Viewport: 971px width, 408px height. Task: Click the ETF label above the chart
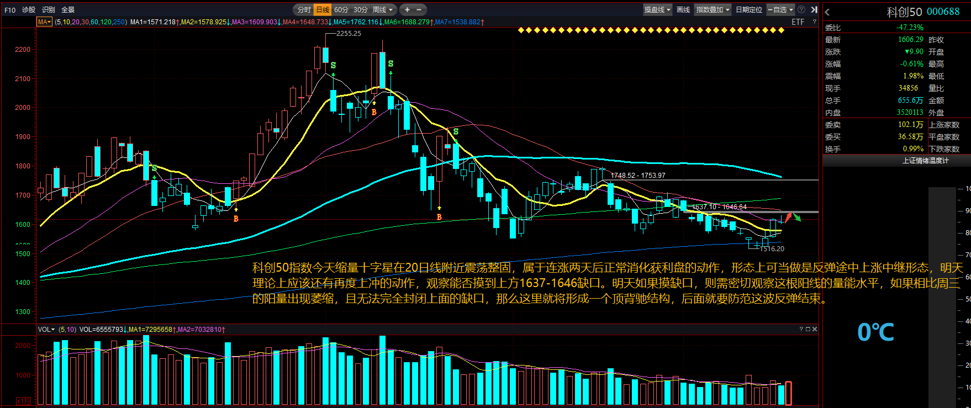[x=798, y=22]
